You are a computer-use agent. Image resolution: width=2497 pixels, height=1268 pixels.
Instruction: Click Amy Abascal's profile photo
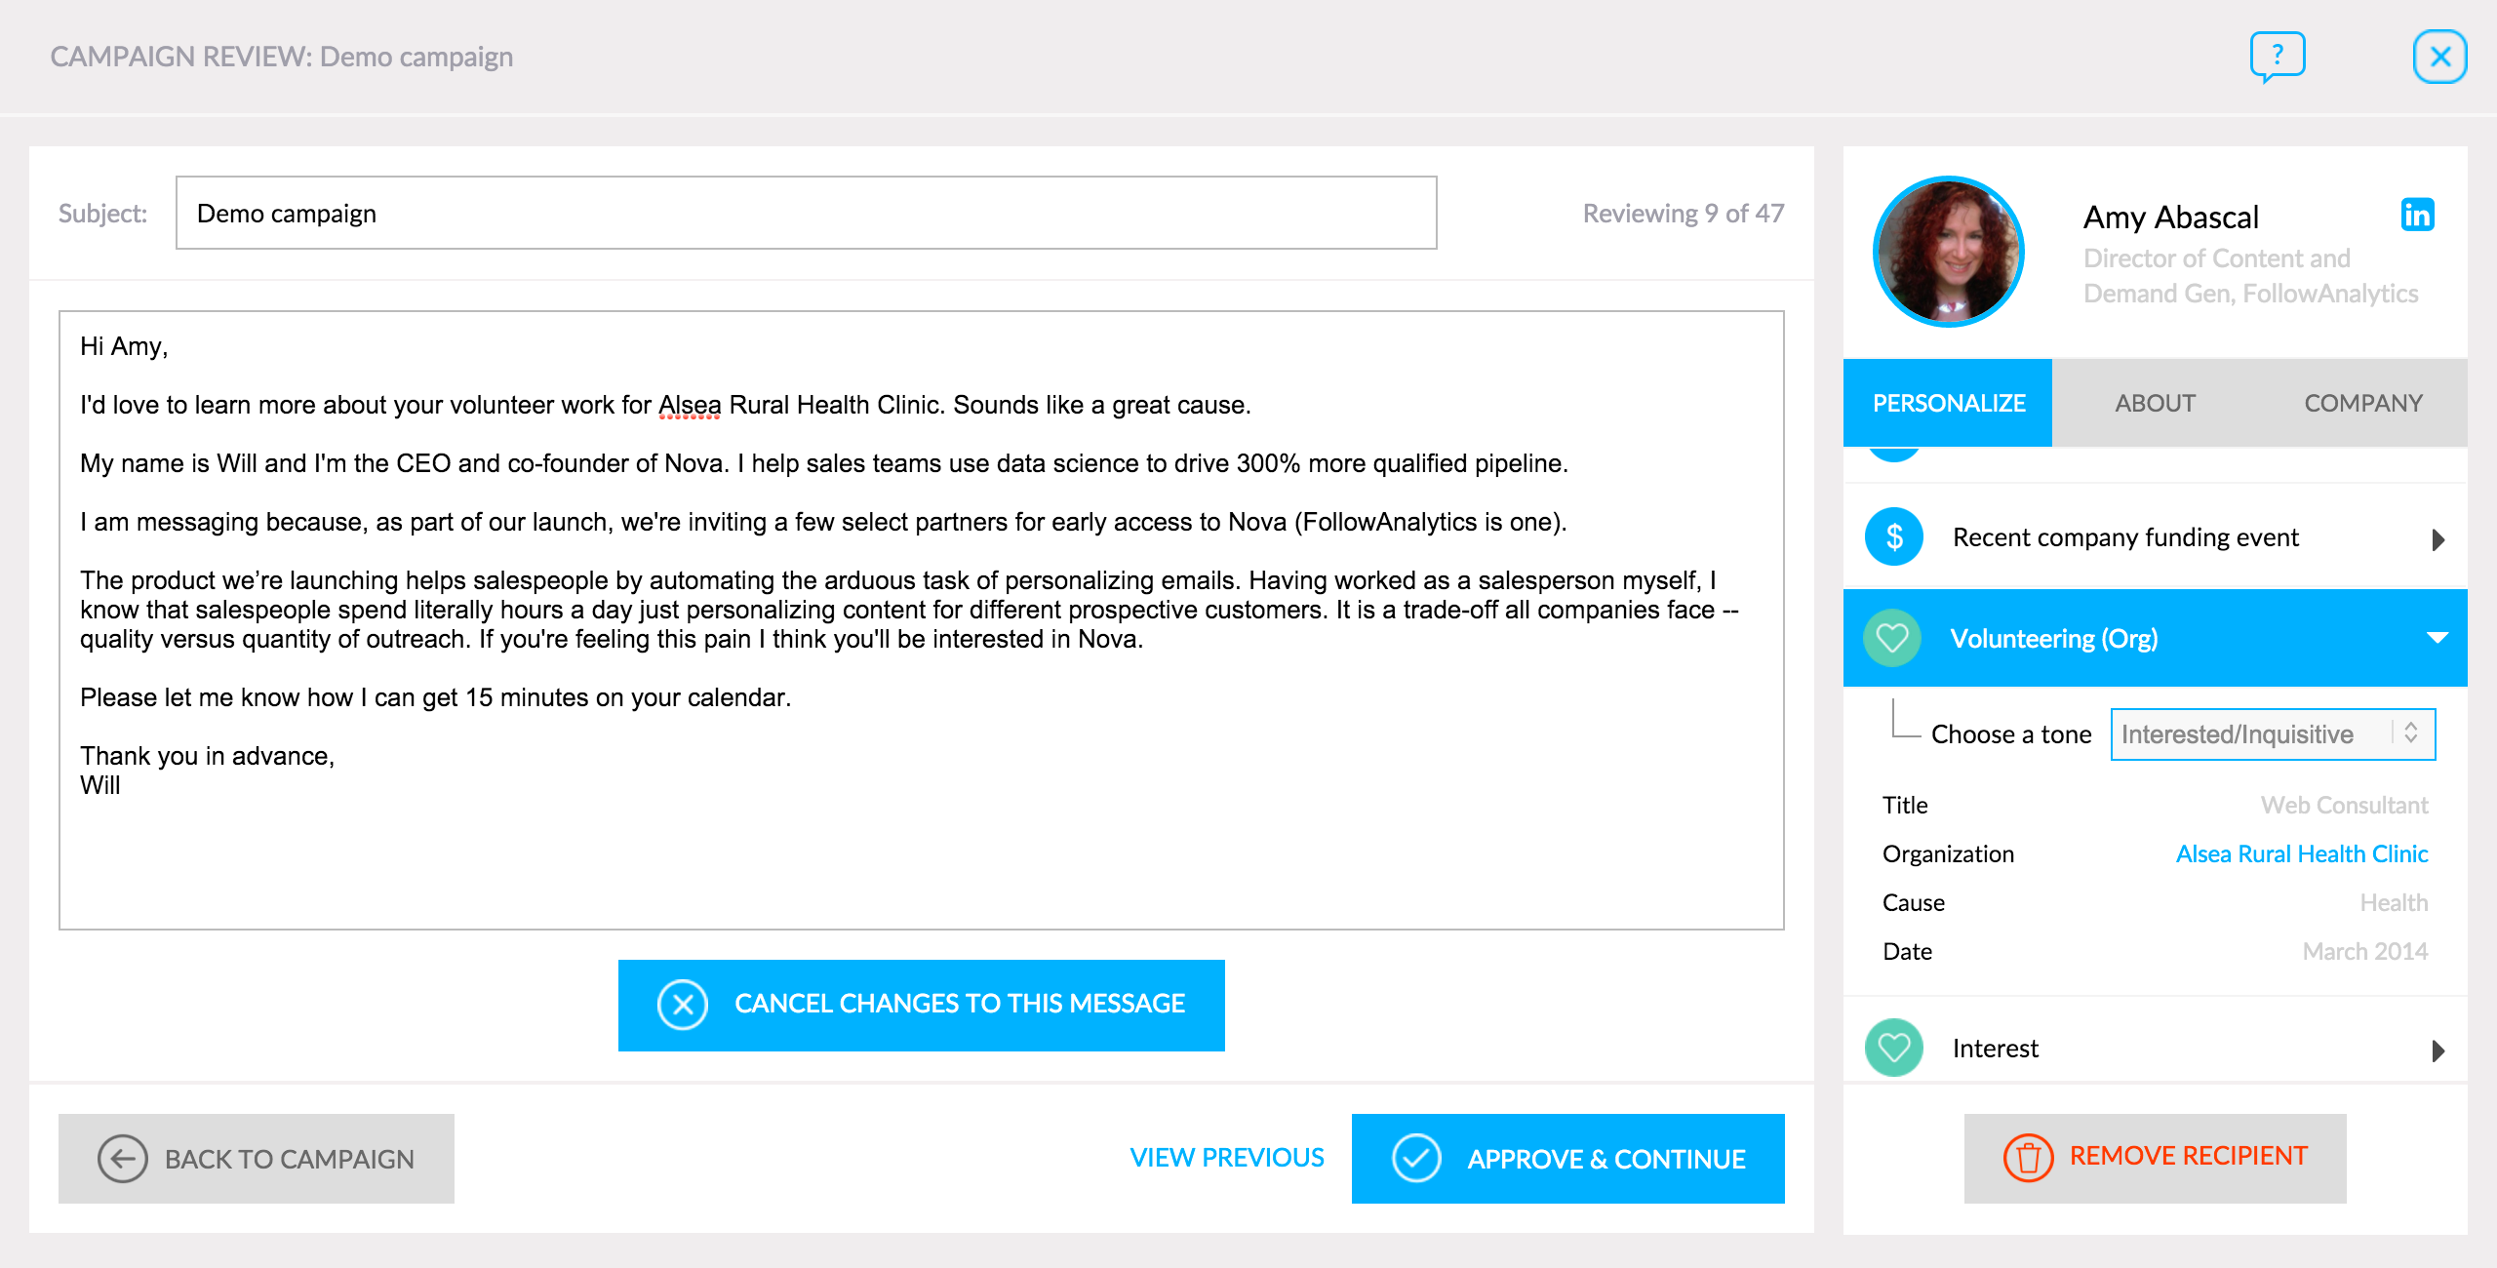coord(1948,252)
